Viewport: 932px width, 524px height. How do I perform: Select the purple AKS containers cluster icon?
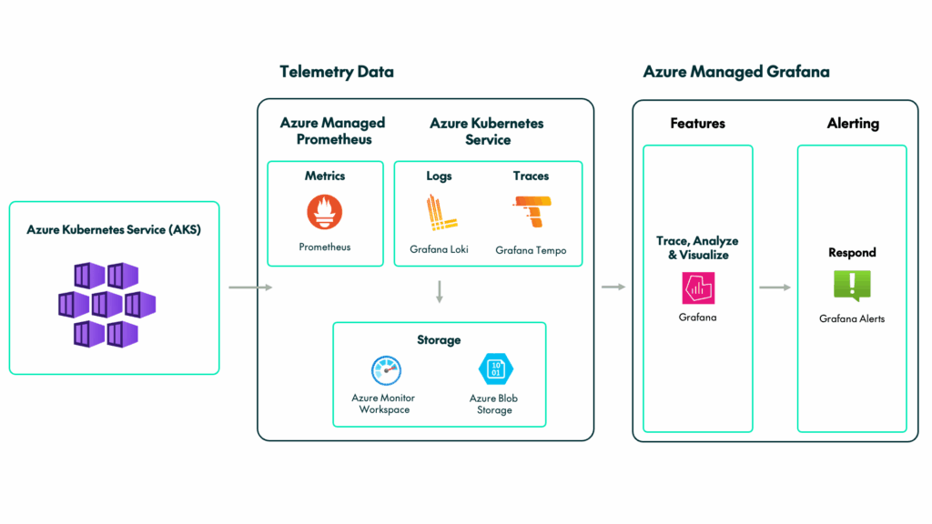pyautogui.click(x=107, y=305)
